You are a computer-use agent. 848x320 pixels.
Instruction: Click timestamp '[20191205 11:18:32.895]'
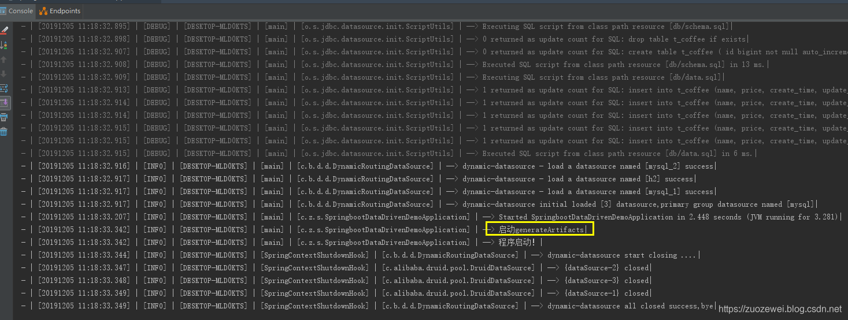click(x=84, y=27)
